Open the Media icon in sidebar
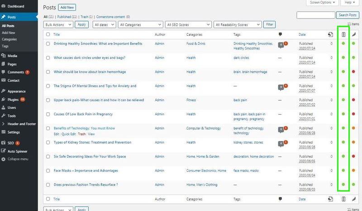Viewport: 362px width, 211px height. [4, 56]
